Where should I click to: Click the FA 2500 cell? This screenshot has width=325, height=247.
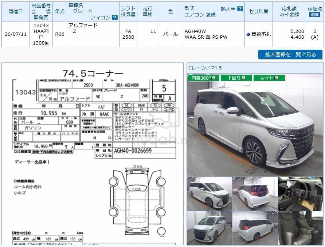(128, 34)
